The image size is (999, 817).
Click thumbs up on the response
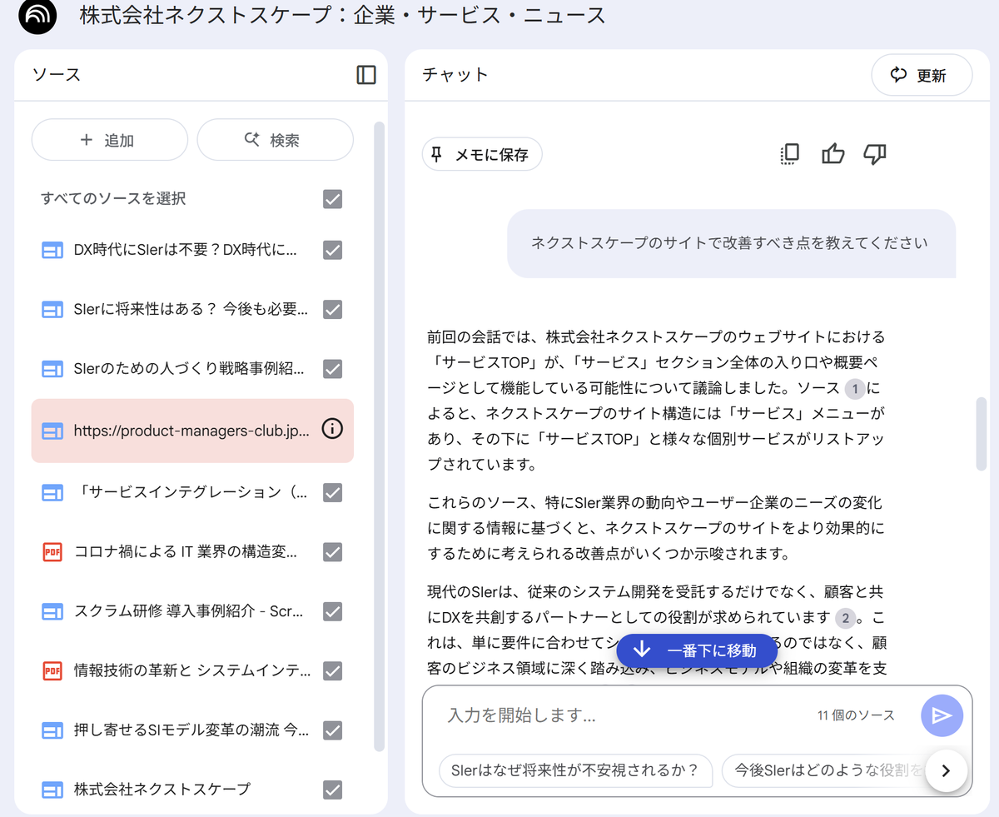click(x=832, y=154)
